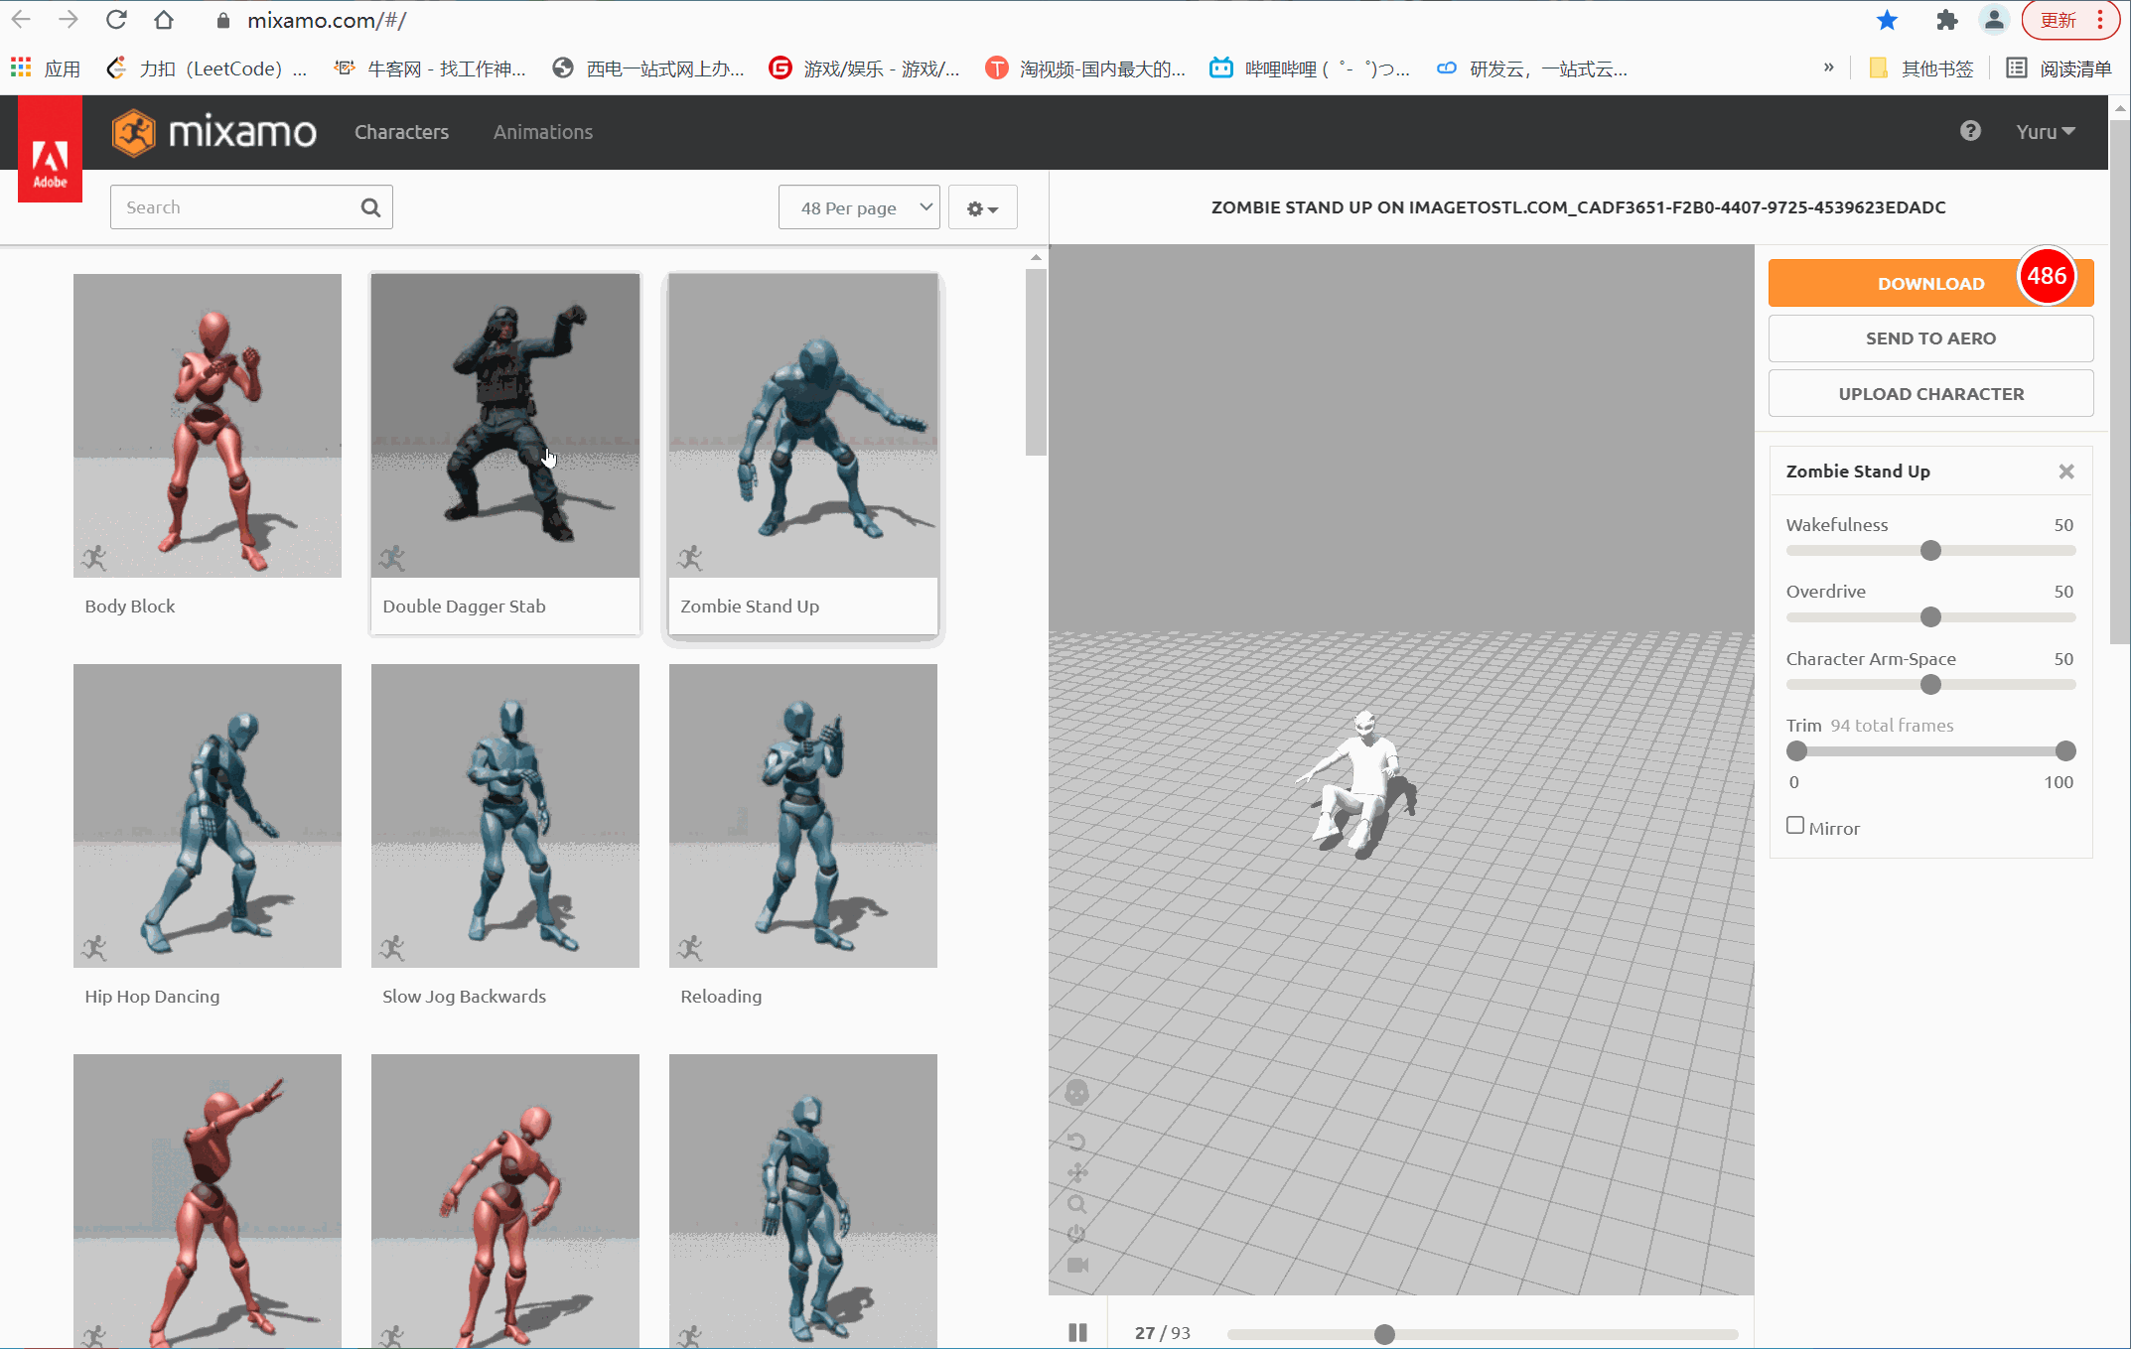2131x1349 pixels.
Task: Open the 48 Per page dropdown
Action: click(858, 207)
